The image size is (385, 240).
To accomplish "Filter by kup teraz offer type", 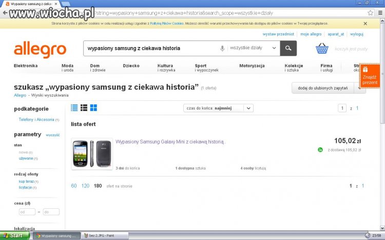I will (x=26, y=181).
